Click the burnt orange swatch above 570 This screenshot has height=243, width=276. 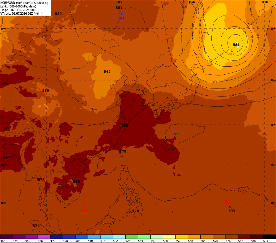219,237
